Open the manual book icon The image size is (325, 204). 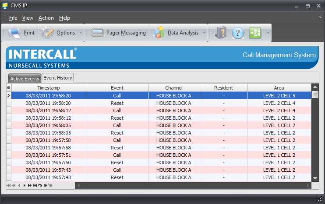tap(221, 33)
